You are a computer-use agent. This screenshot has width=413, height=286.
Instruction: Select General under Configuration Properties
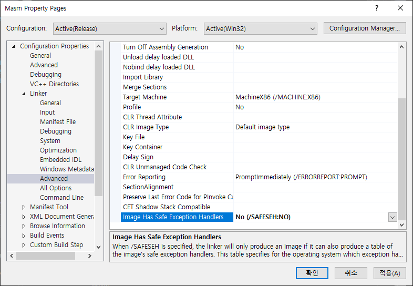coord(40,56)
